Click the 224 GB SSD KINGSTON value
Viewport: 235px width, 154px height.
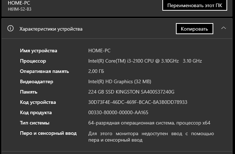(131, 92)
